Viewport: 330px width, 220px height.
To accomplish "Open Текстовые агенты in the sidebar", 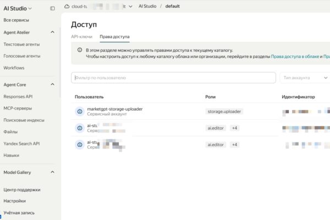I will [x=21, y=44].
